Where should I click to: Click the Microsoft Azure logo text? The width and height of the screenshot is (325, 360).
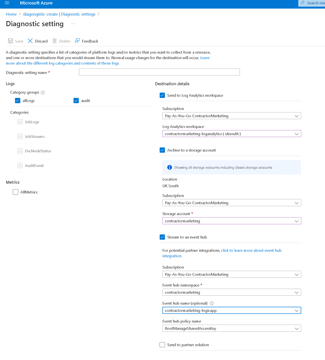point(36,3)
